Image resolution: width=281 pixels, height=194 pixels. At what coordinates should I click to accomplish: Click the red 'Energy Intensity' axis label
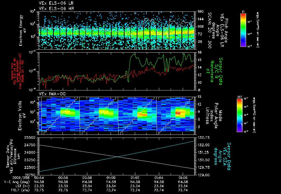coord(18,71)
